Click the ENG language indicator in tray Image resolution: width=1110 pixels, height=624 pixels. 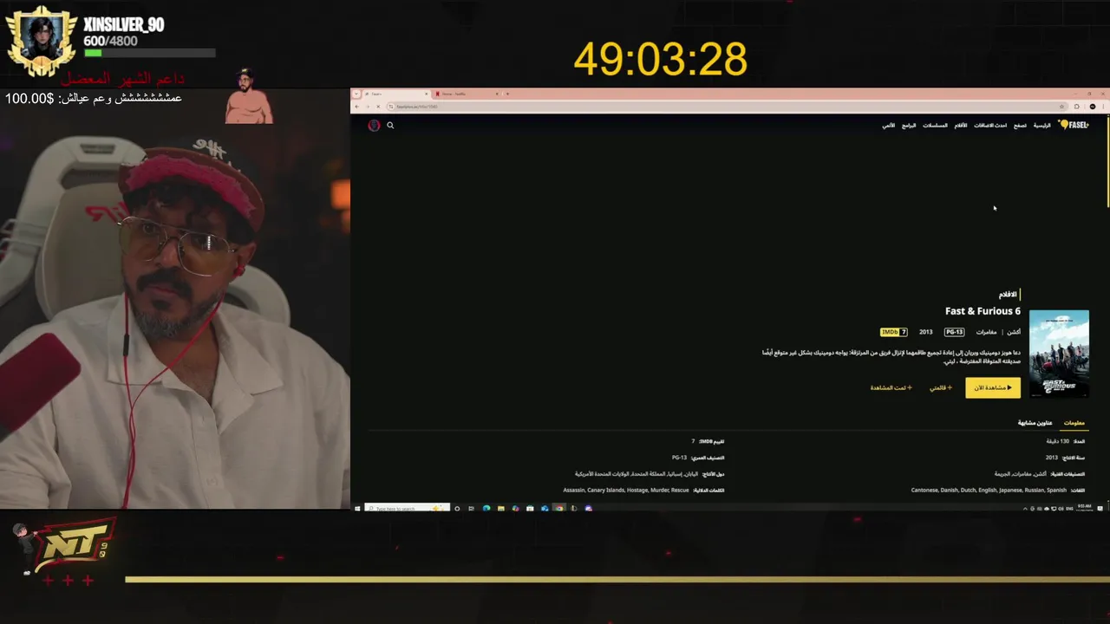pyautogui.click(x=1069, y=509)
